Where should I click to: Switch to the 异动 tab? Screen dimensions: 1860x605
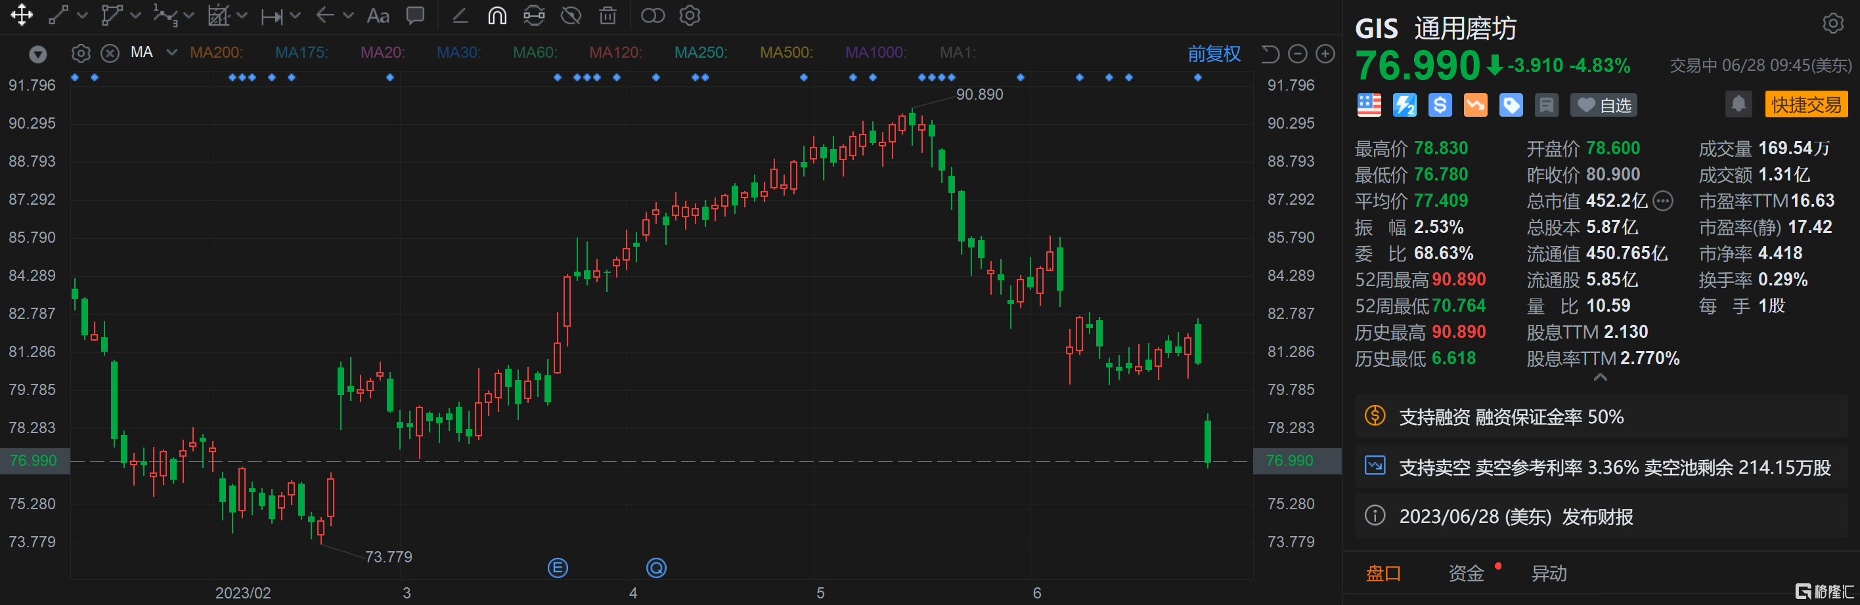[1549, 573]
